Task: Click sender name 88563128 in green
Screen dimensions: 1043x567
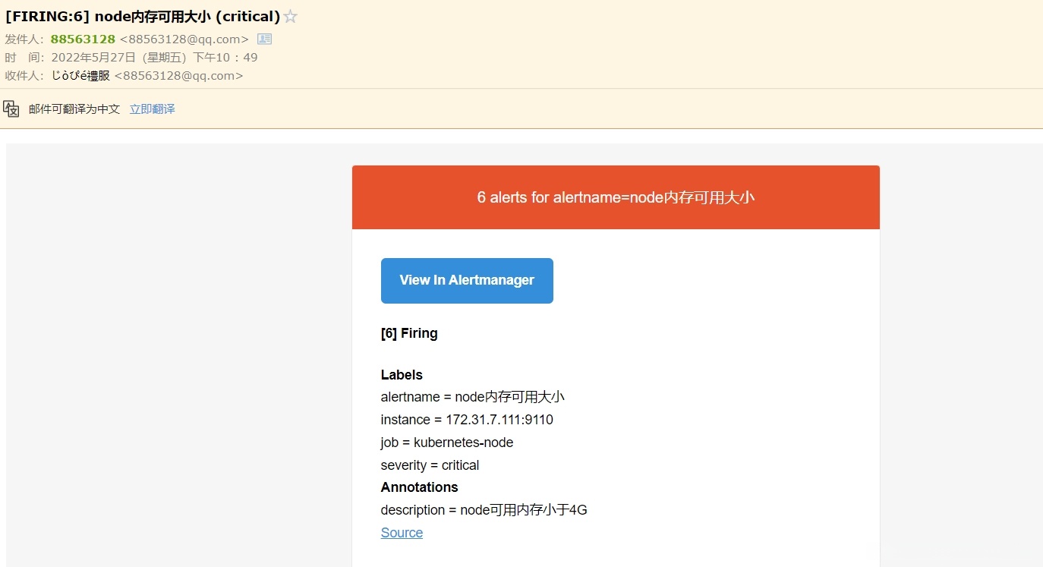Action: pyautogui.click(x=83, y=39)
